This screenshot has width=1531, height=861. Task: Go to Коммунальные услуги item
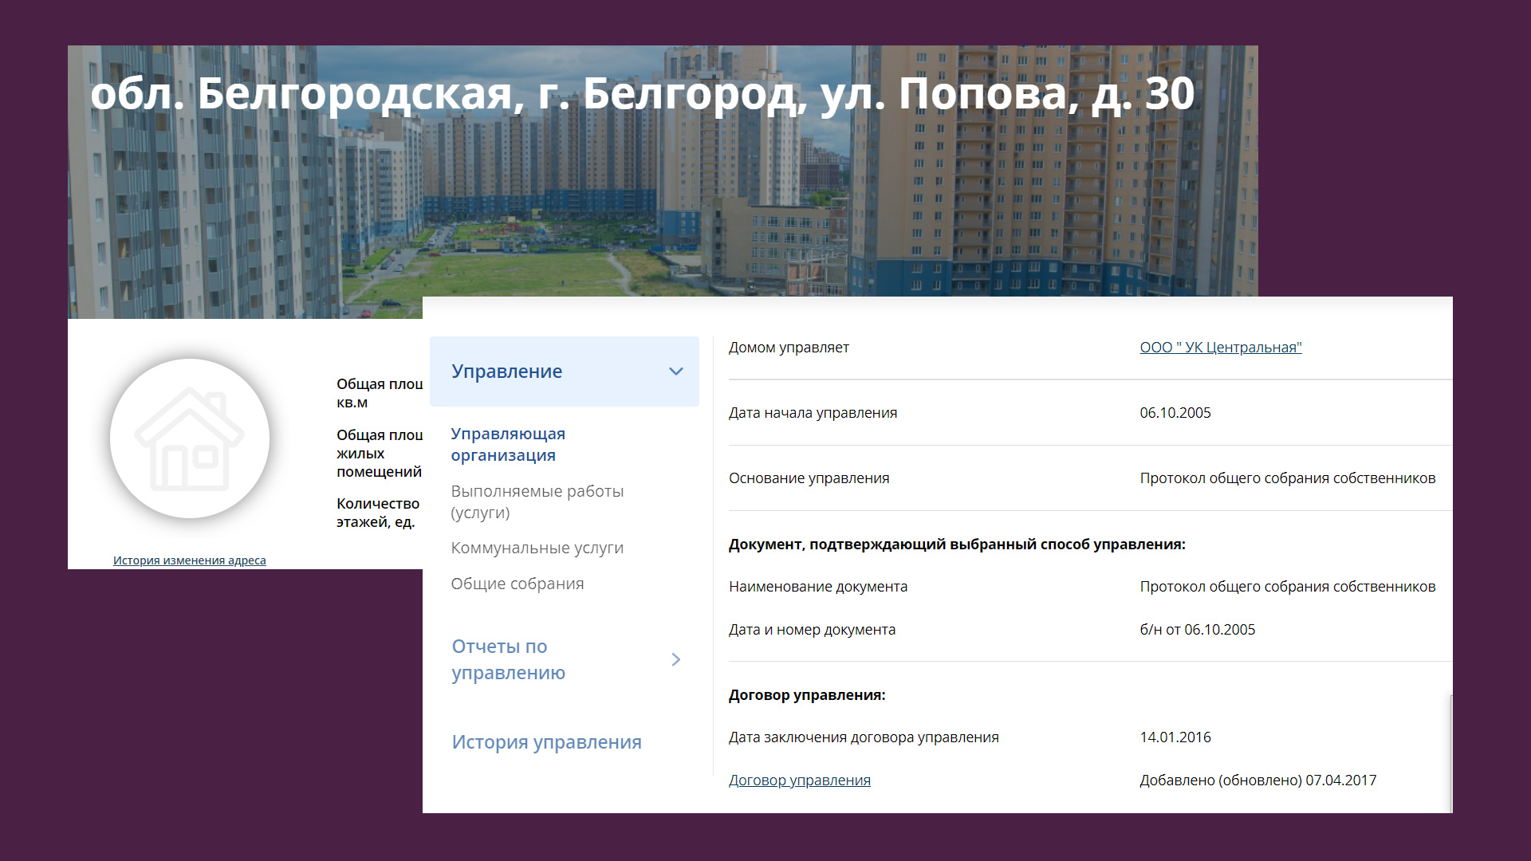tap(537, 548)
